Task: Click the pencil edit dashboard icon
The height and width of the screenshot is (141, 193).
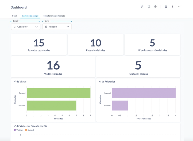Action: [x=142, y=7]
